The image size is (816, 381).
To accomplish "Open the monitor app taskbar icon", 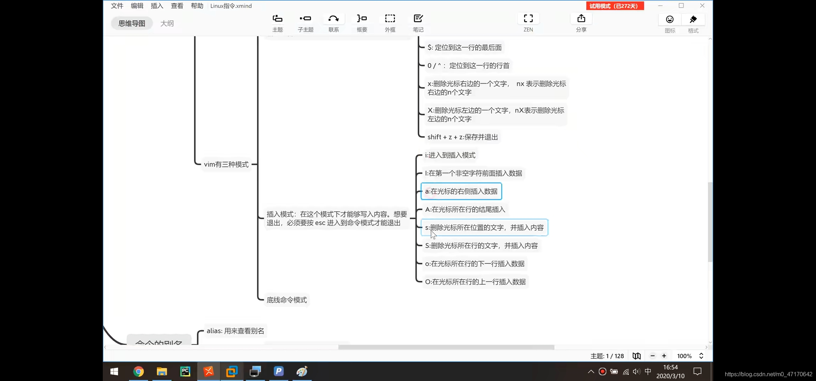I will click(x=255, y=371).
